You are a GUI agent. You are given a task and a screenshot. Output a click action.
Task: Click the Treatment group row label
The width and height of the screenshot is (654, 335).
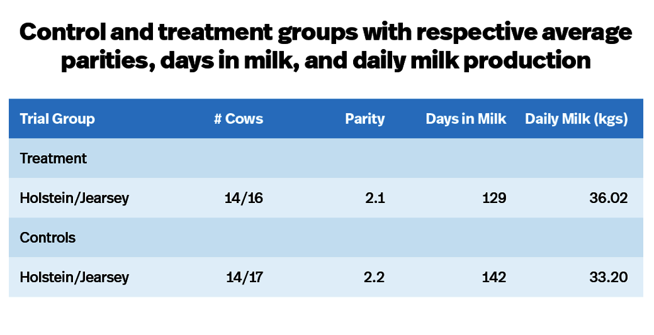click(x=54, y=158)
